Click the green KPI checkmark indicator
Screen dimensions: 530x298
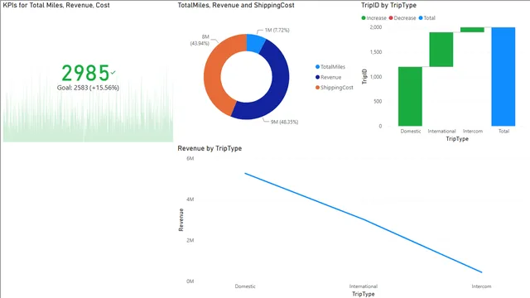(x=113, y=72)
